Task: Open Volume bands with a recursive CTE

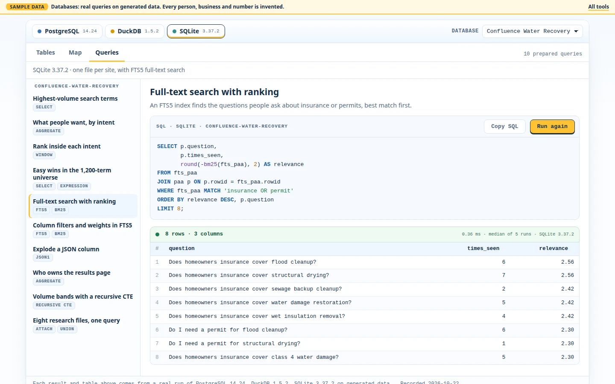Action: (x=83, y=301)
